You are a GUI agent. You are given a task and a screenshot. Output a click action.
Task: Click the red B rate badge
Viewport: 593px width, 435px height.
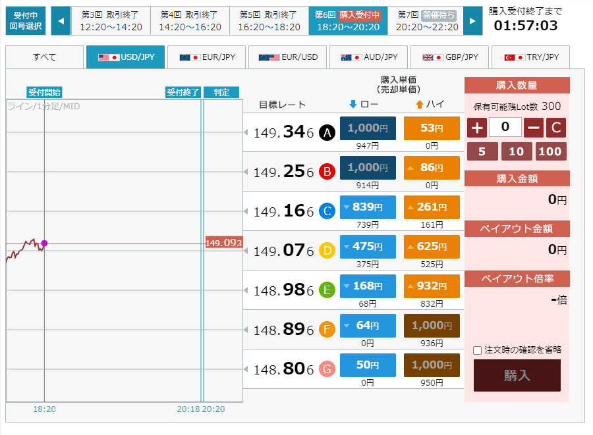(327, 172)
